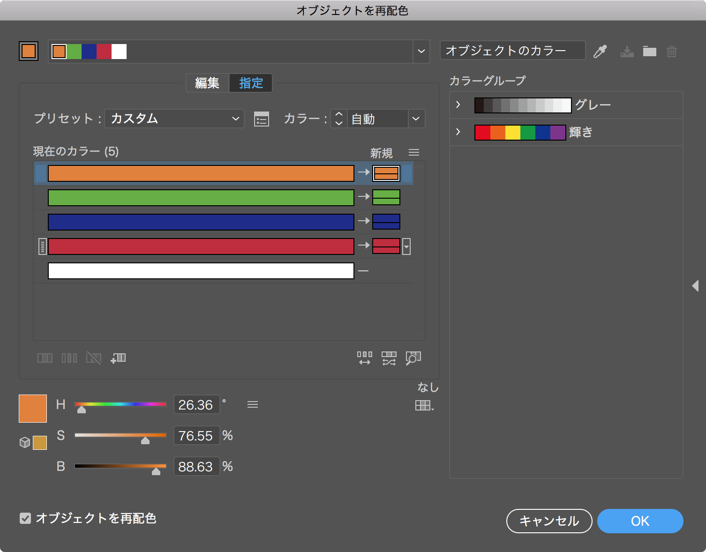Click find color in artwork magnifier icon
The height and width of the screenshot is (552, 706).
413,358
